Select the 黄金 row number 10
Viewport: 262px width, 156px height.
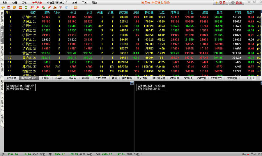tap(10, 58)
